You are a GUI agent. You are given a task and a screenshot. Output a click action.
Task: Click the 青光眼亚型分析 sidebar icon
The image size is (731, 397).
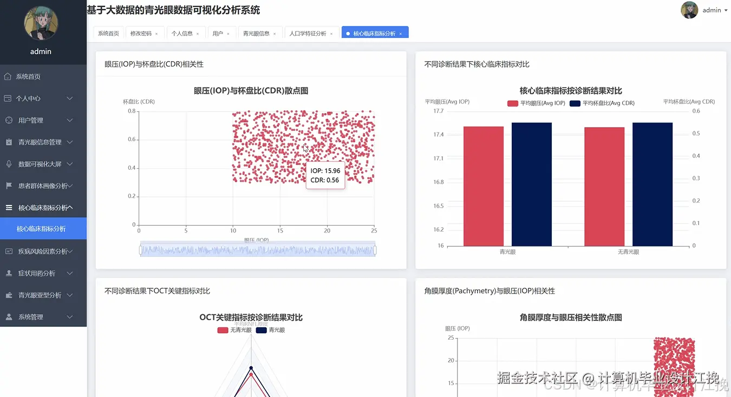pyautogui.click(x=9, y=295)
